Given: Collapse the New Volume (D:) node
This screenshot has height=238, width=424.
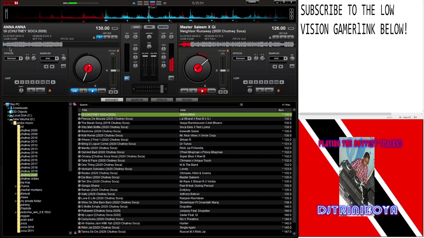Looking at the screenshot, I should click(x=8, y=119).
